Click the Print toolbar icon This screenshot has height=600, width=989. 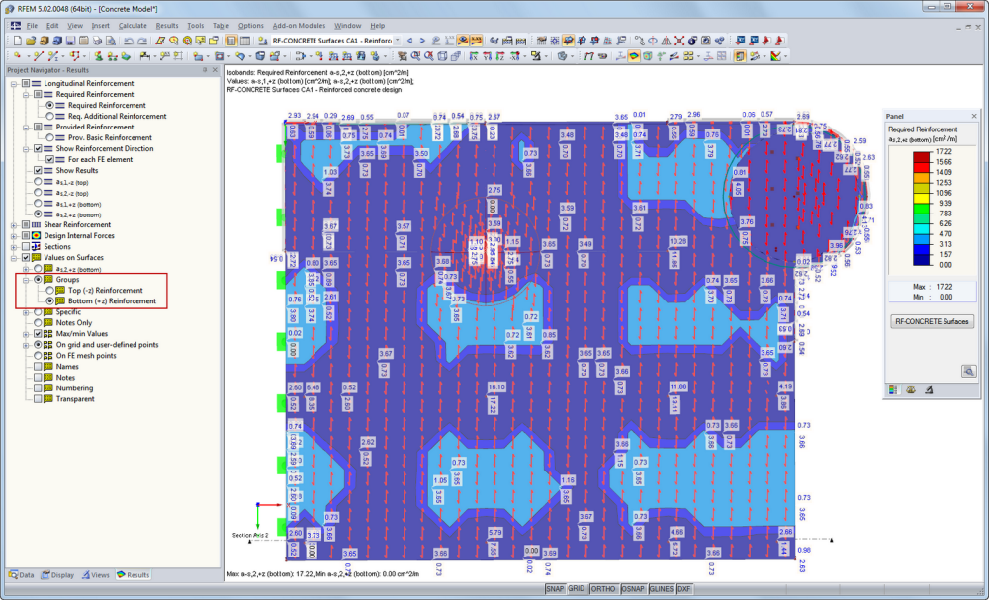tap(97, 41)
